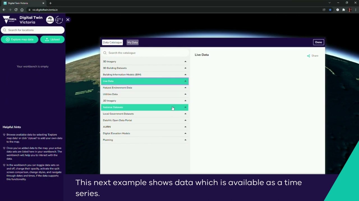Click the 'Your workbench is empty' text
The height and width of the screenshot is (201, 359).
coord(33,66)
